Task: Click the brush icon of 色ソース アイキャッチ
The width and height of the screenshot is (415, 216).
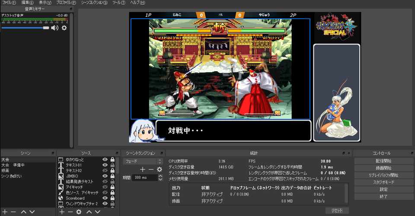Action: [x=61, y=193]
